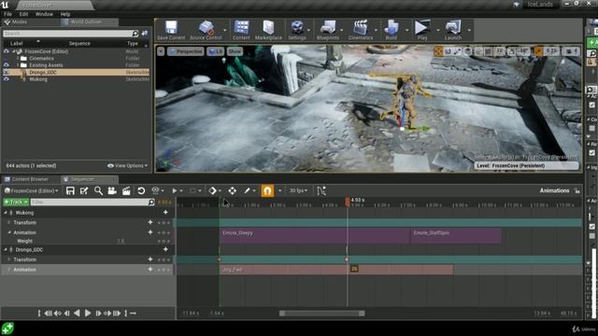This screenshot has width=598, height=336.
Task: Click sequencer restore/undo circular arrow icon
Action: point(141,190)
